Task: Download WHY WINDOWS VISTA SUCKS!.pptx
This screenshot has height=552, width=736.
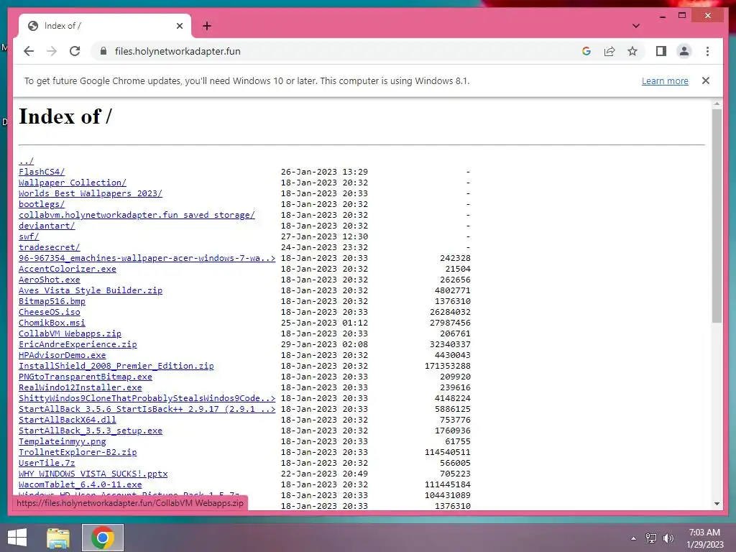Action: (x=93, y=474)
